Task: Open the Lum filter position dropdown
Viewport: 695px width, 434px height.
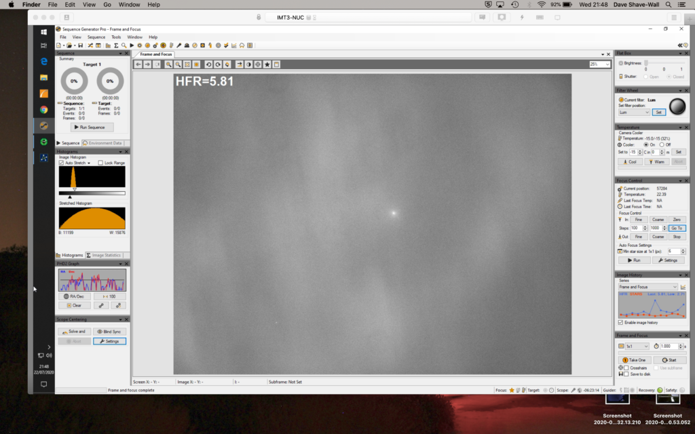Action: click(634, 113)
